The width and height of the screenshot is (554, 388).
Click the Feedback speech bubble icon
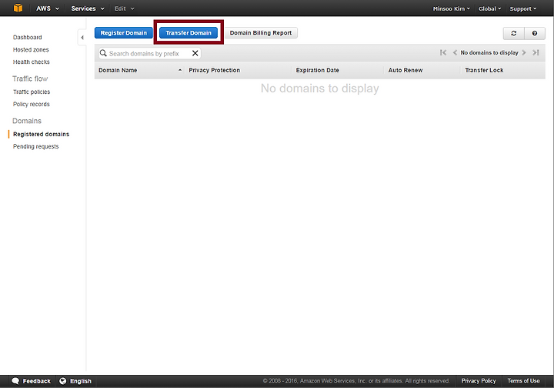click(x=15, y=381)
